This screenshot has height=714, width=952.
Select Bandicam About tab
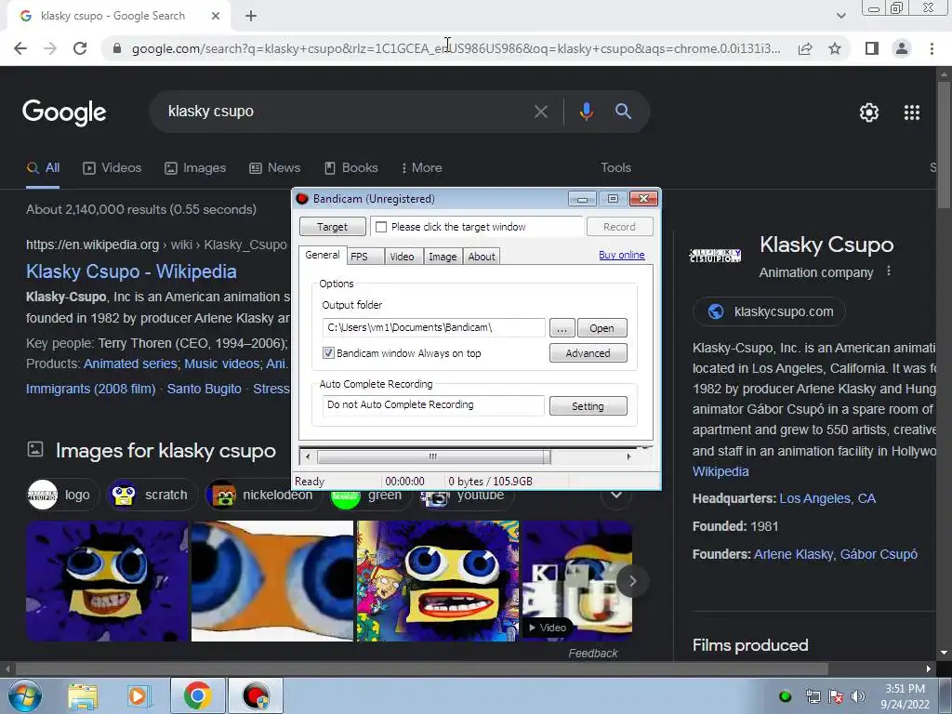click(x=482, y=257)
